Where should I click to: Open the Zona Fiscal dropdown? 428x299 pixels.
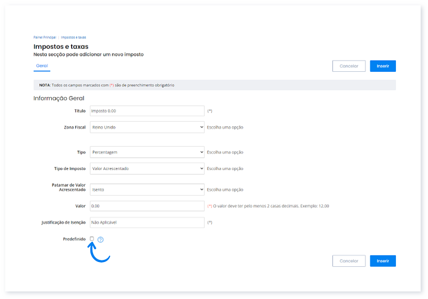click(147, 128)
